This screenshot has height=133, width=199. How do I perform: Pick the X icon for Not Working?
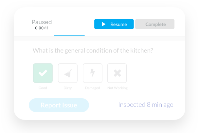point(117,73)
